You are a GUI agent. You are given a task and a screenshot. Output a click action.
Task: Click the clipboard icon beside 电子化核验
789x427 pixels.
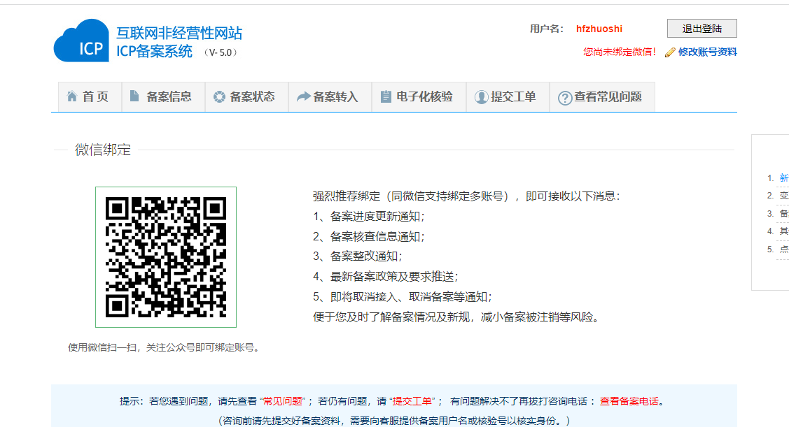386,96
